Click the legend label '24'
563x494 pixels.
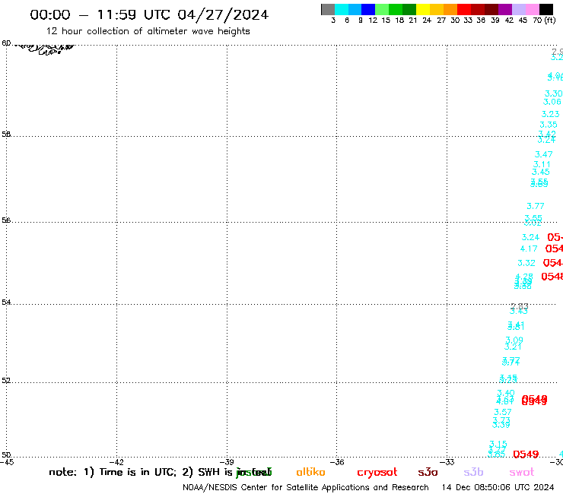(x=427, y=21)
